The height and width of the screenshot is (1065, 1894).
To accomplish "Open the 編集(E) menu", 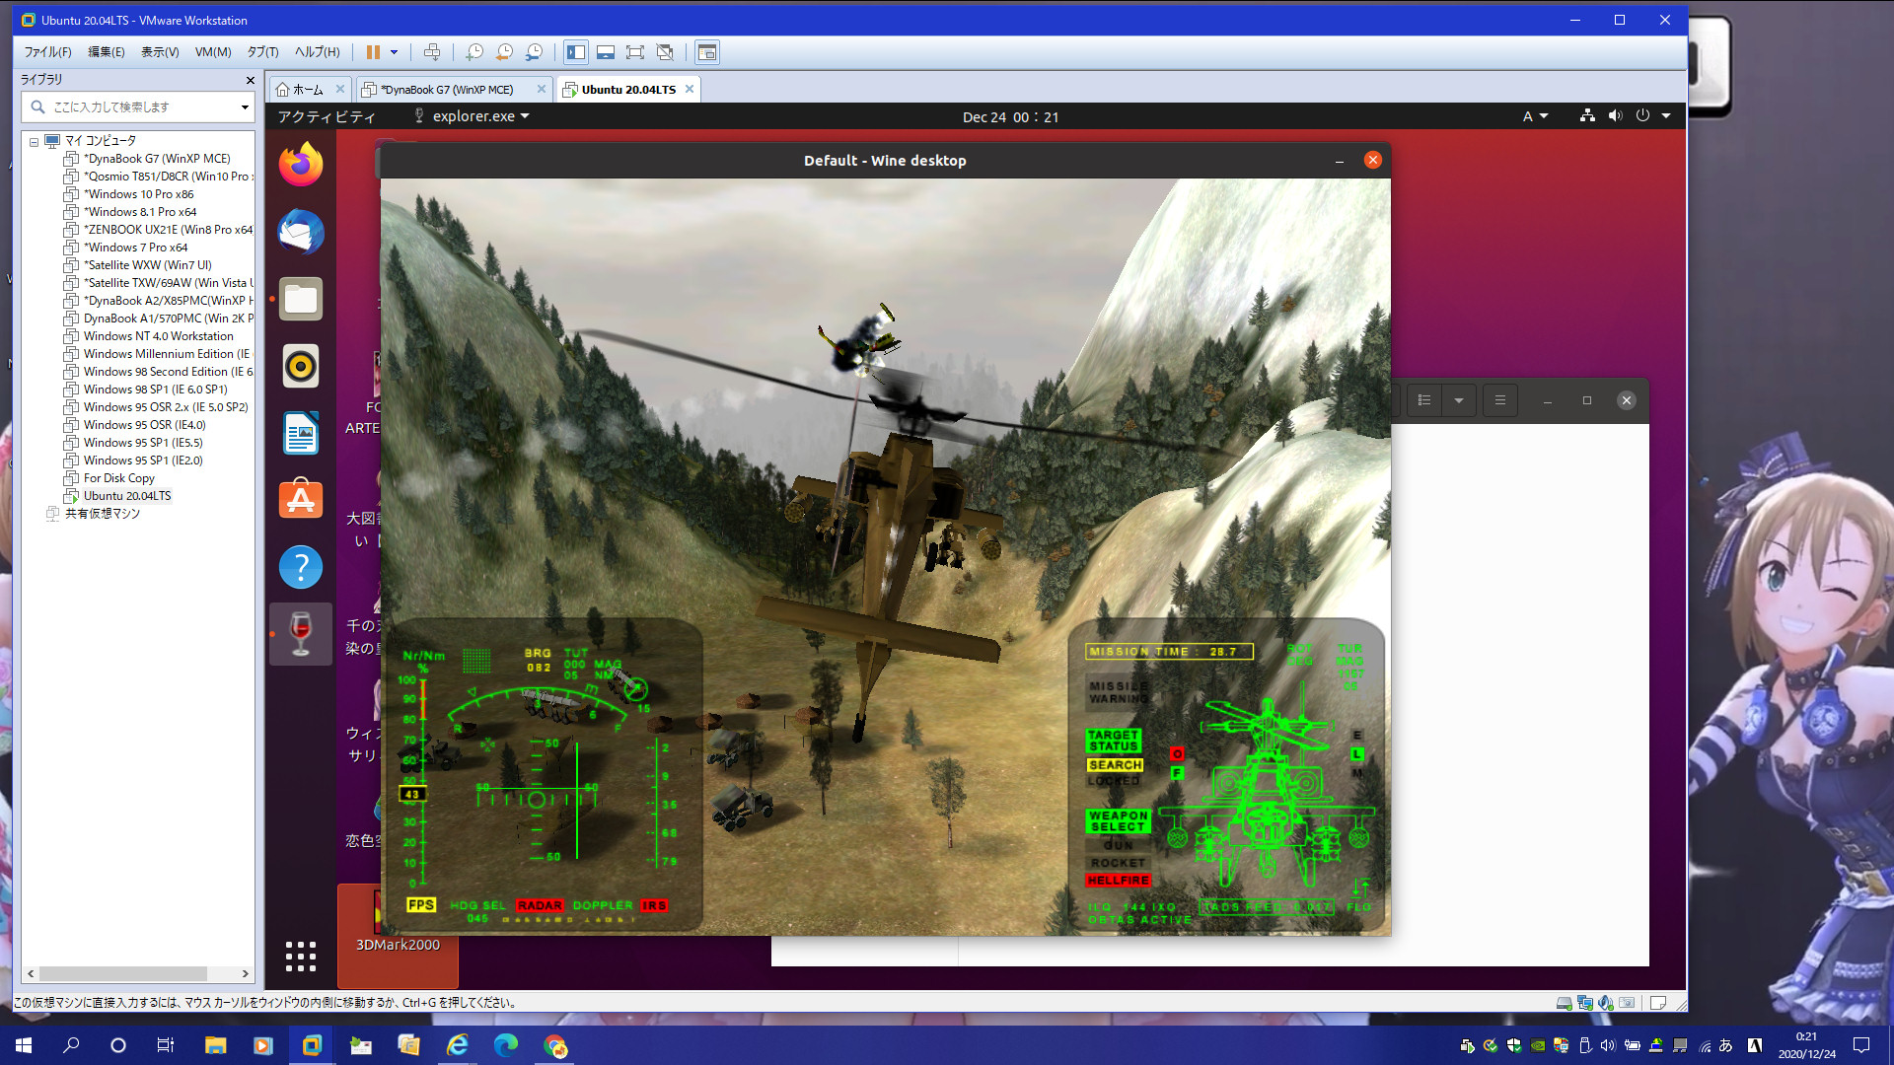I will point(107,52).
